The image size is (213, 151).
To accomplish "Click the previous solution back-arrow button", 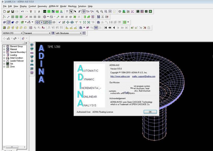I will (x=114, y=28).
